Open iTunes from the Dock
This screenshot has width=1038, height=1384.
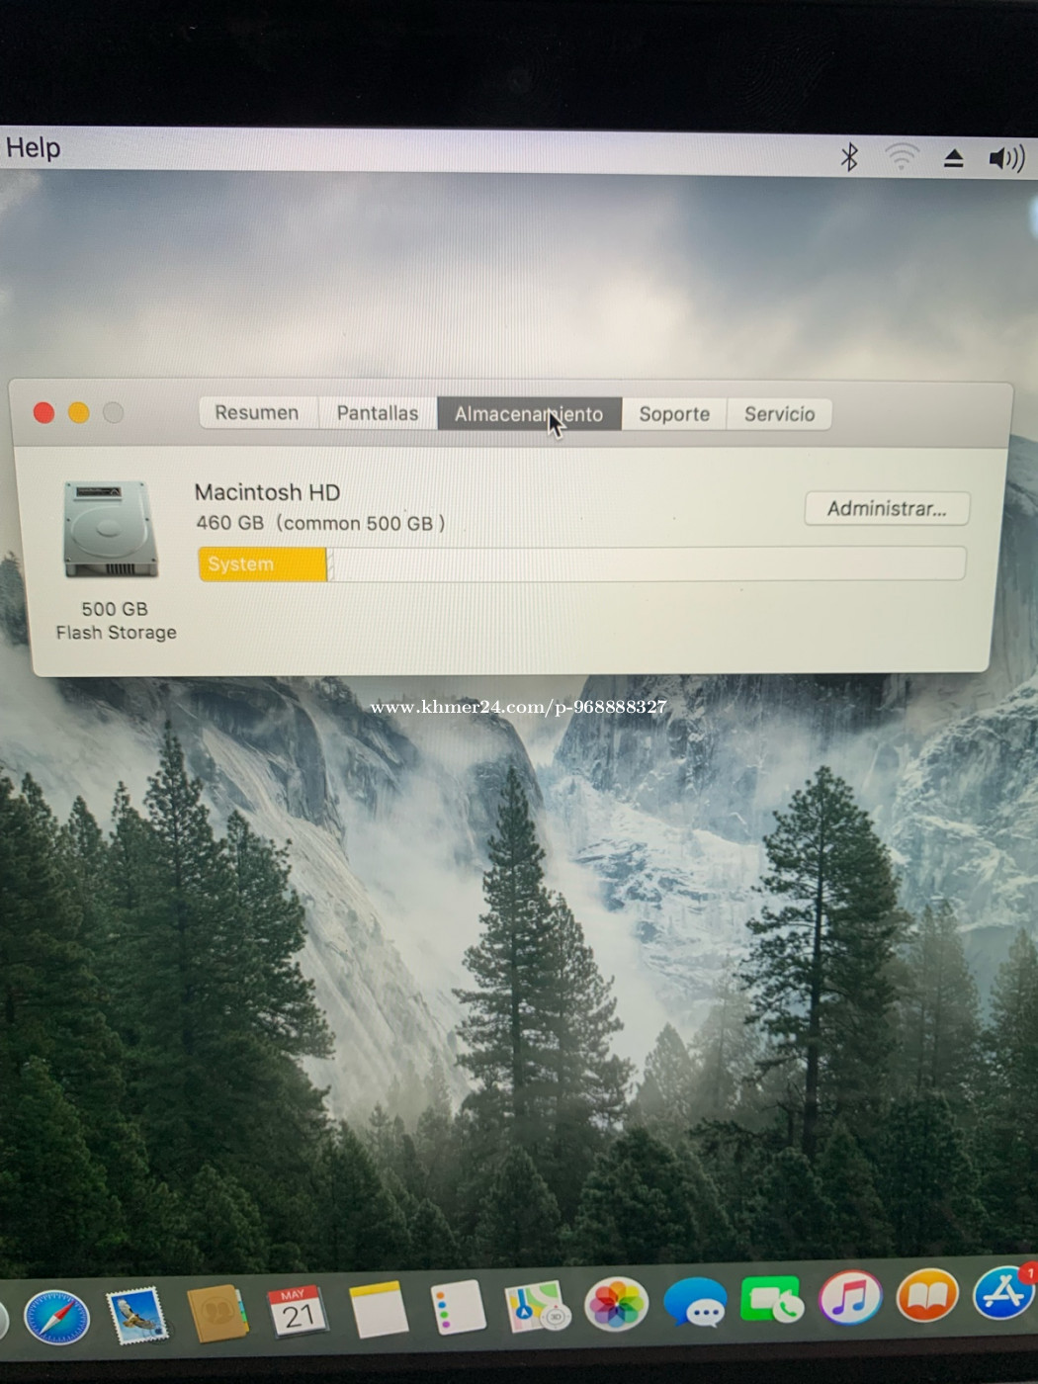(850, 1298)
